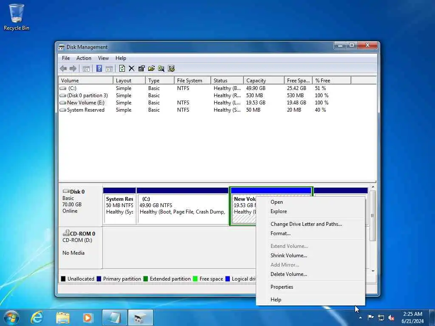Open Windows Explorer from the taskbar
Image resolution: width=435 pixels, height=326 pixels.
tap(63, 318)
